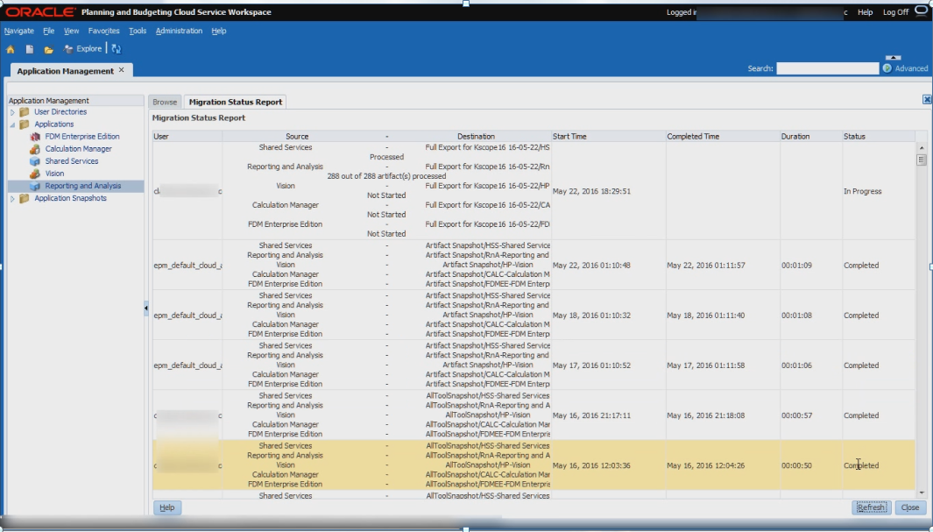Select Calculation Manager in tree
Image resolution: width=933 pixels, height=532 pixels.
[79, 149]
